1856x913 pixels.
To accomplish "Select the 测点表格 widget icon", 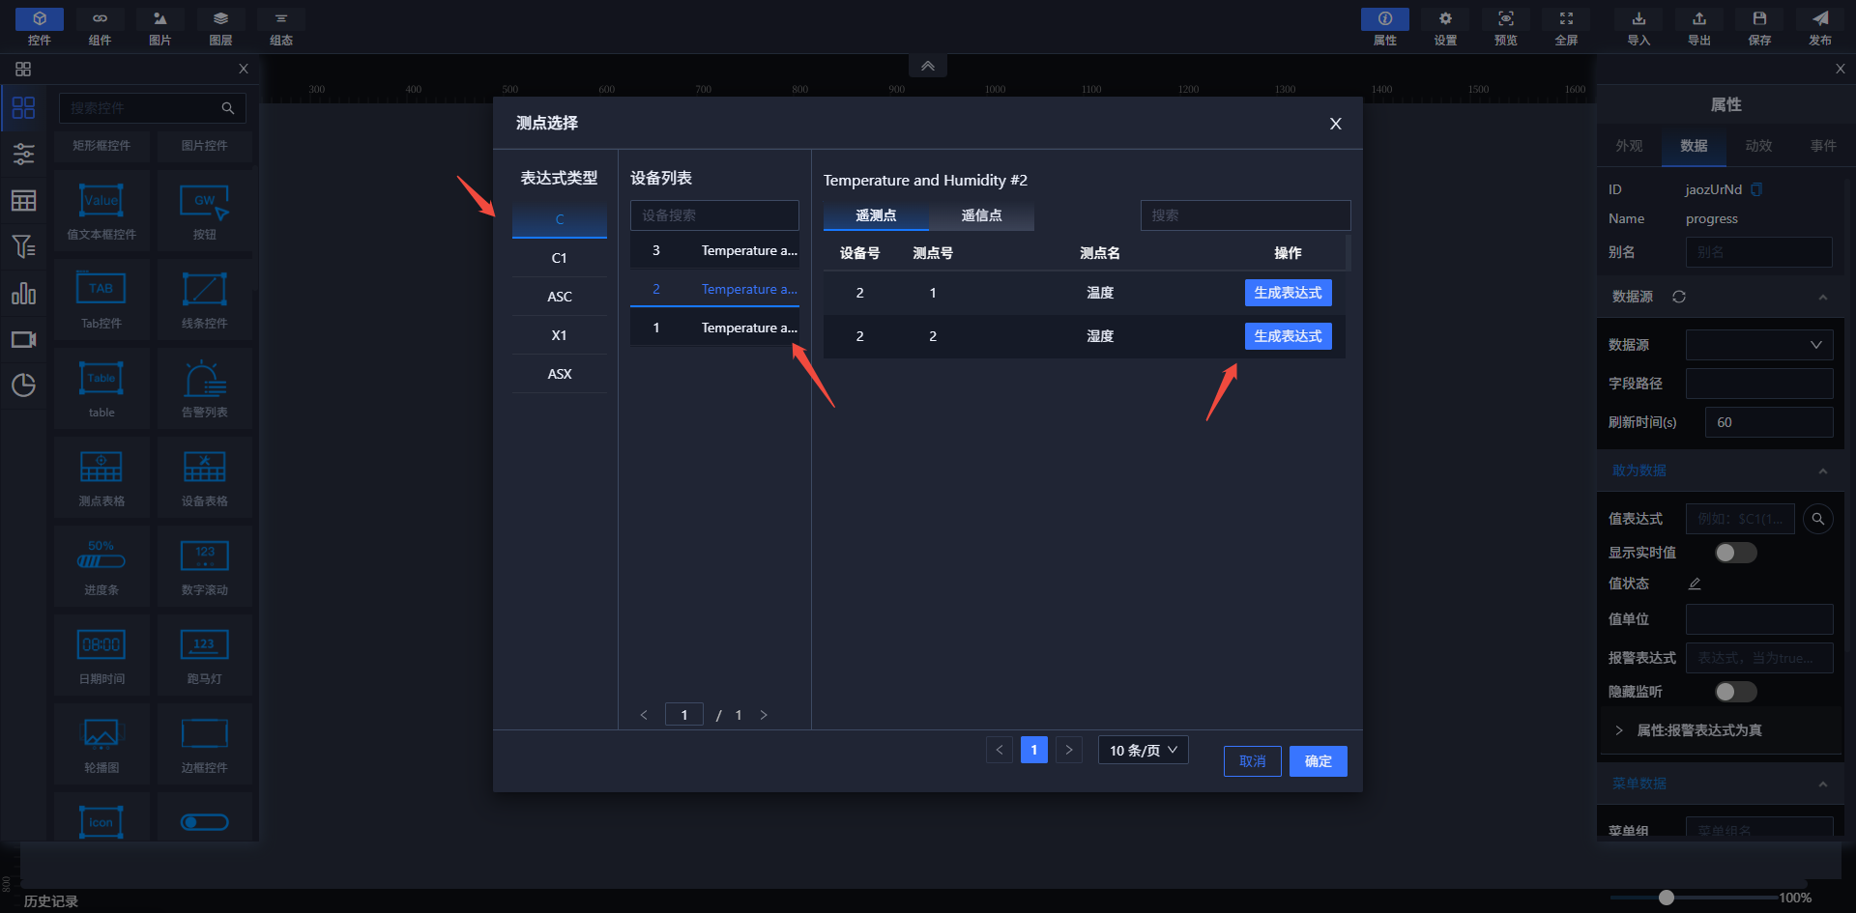I will 101,467.
